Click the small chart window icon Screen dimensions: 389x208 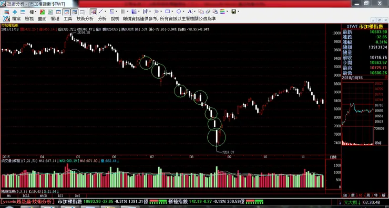pyautogui.click(x=58, y=12)
